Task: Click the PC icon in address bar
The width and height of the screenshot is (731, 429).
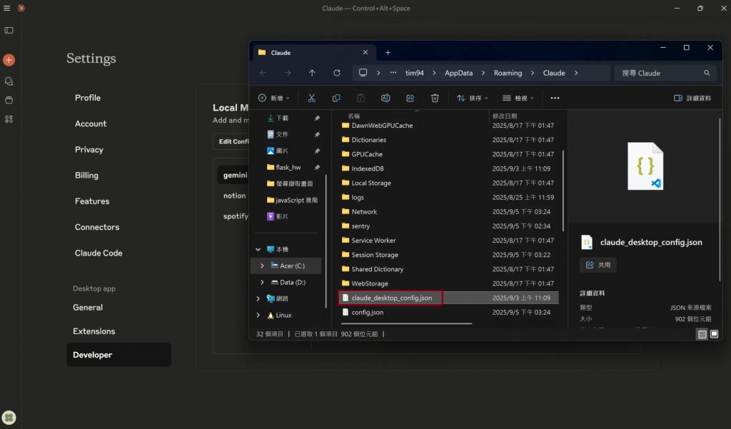Action: pos(363,73)
